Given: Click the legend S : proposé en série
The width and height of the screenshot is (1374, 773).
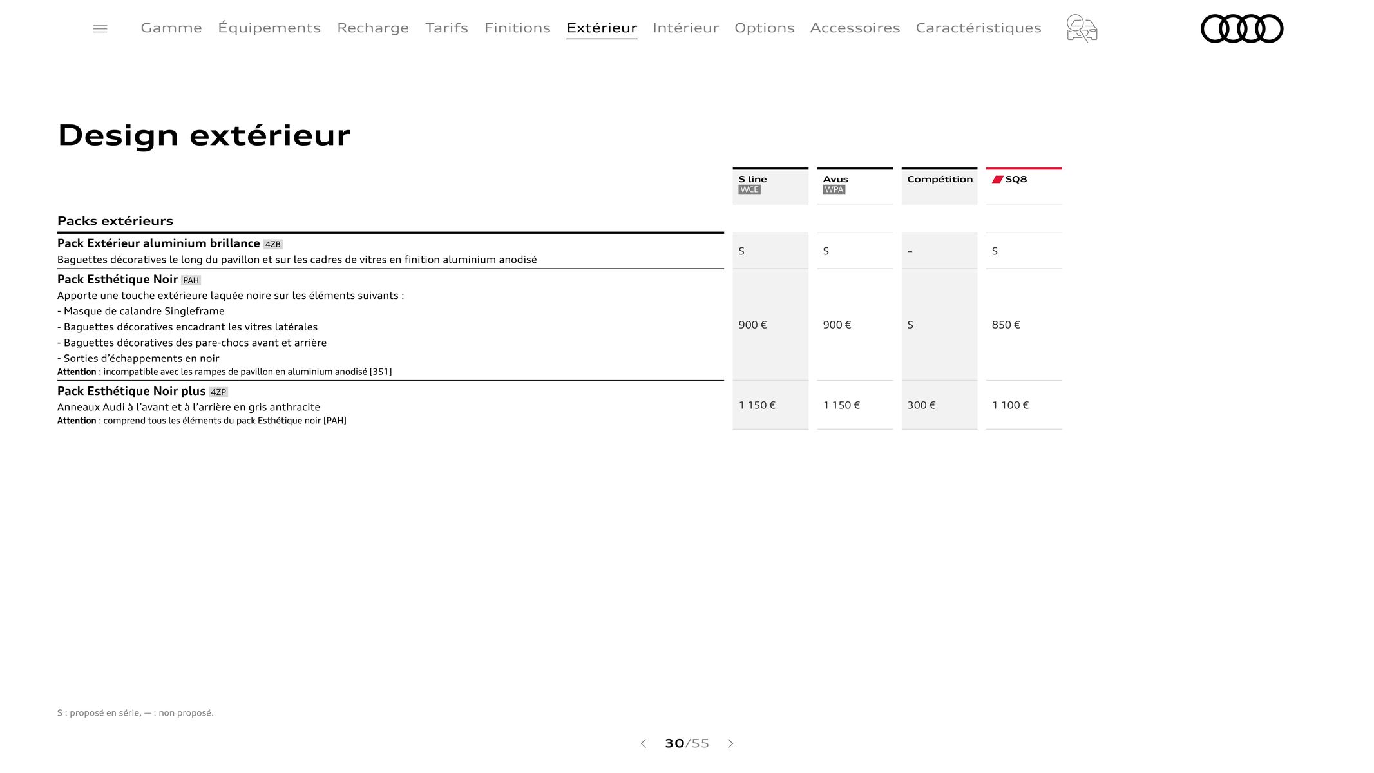Looking at the screenshot, I should point(135,713).
